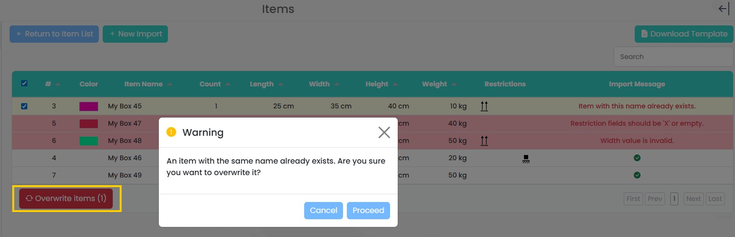The width and height of the screenshot is (735, 237).
Task: Sort table by Weight column arrow
Action: pos(454,84)
